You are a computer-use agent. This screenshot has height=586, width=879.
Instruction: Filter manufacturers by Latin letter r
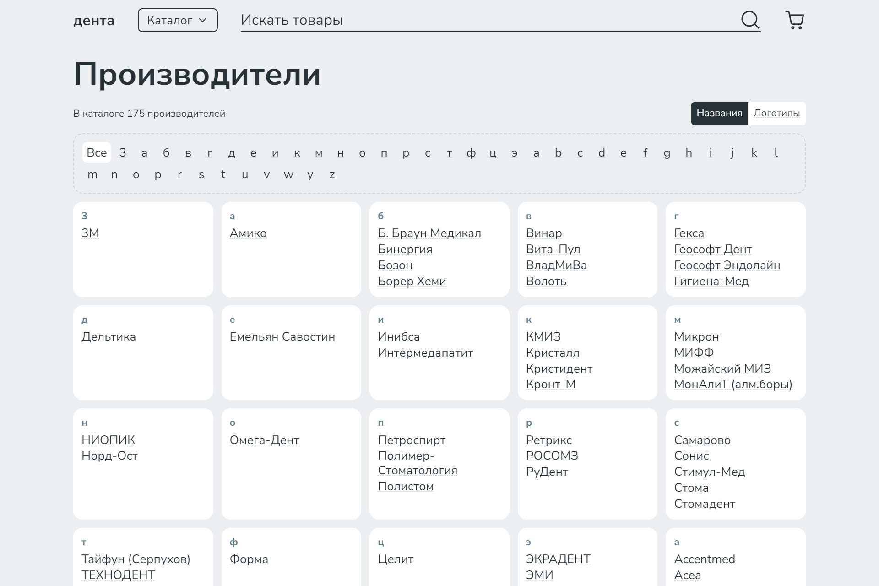coord(179,174)
